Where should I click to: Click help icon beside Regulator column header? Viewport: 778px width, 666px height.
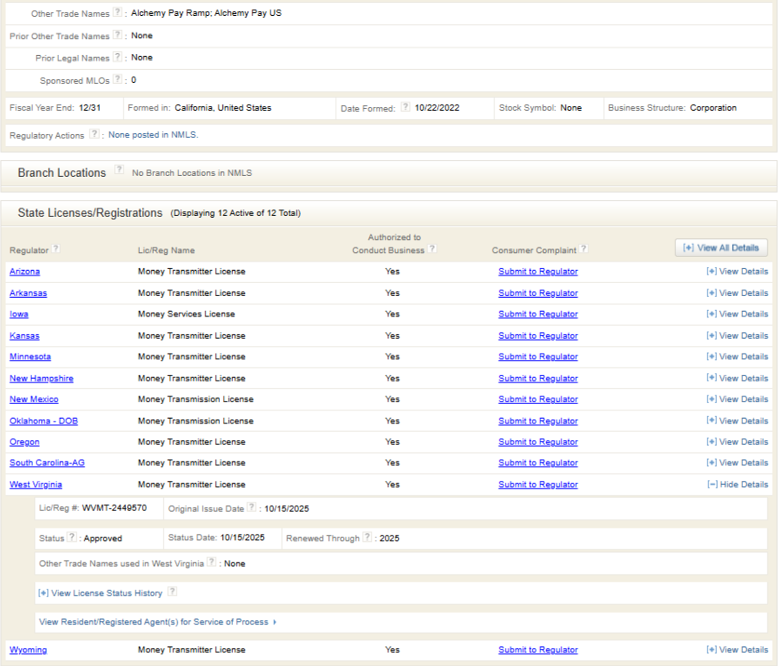tap(57, 249)
